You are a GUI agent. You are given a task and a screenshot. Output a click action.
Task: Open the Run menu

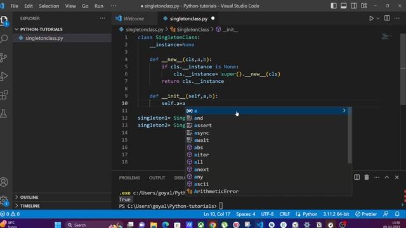pos(99,6)
